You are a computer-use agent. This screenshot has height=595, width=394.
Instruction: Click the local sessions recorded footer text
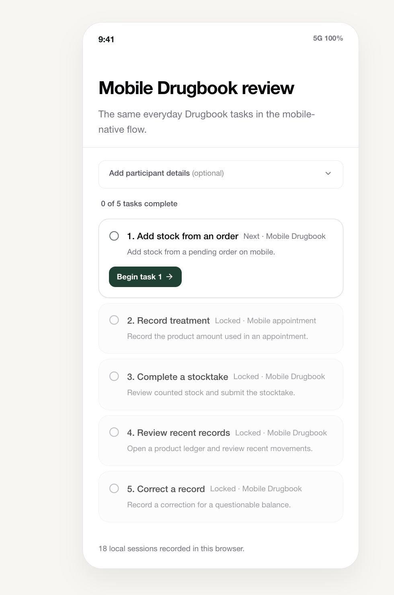click(172, 548)
